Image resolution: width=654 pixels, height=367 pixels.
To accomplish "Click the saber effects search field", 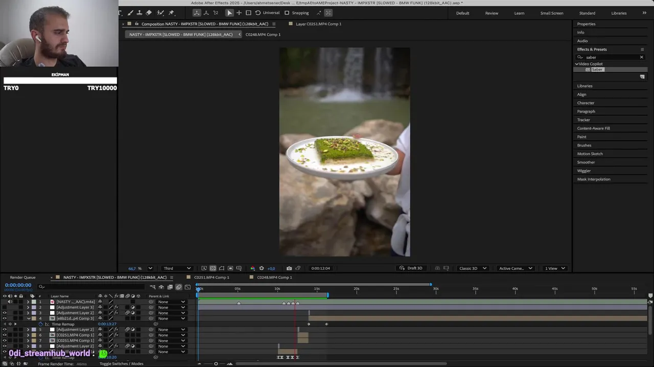I will (x=611, y=57).
